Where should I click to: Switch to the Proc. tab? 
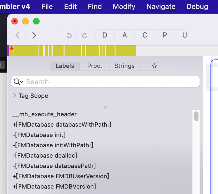[x=95, y=66]
